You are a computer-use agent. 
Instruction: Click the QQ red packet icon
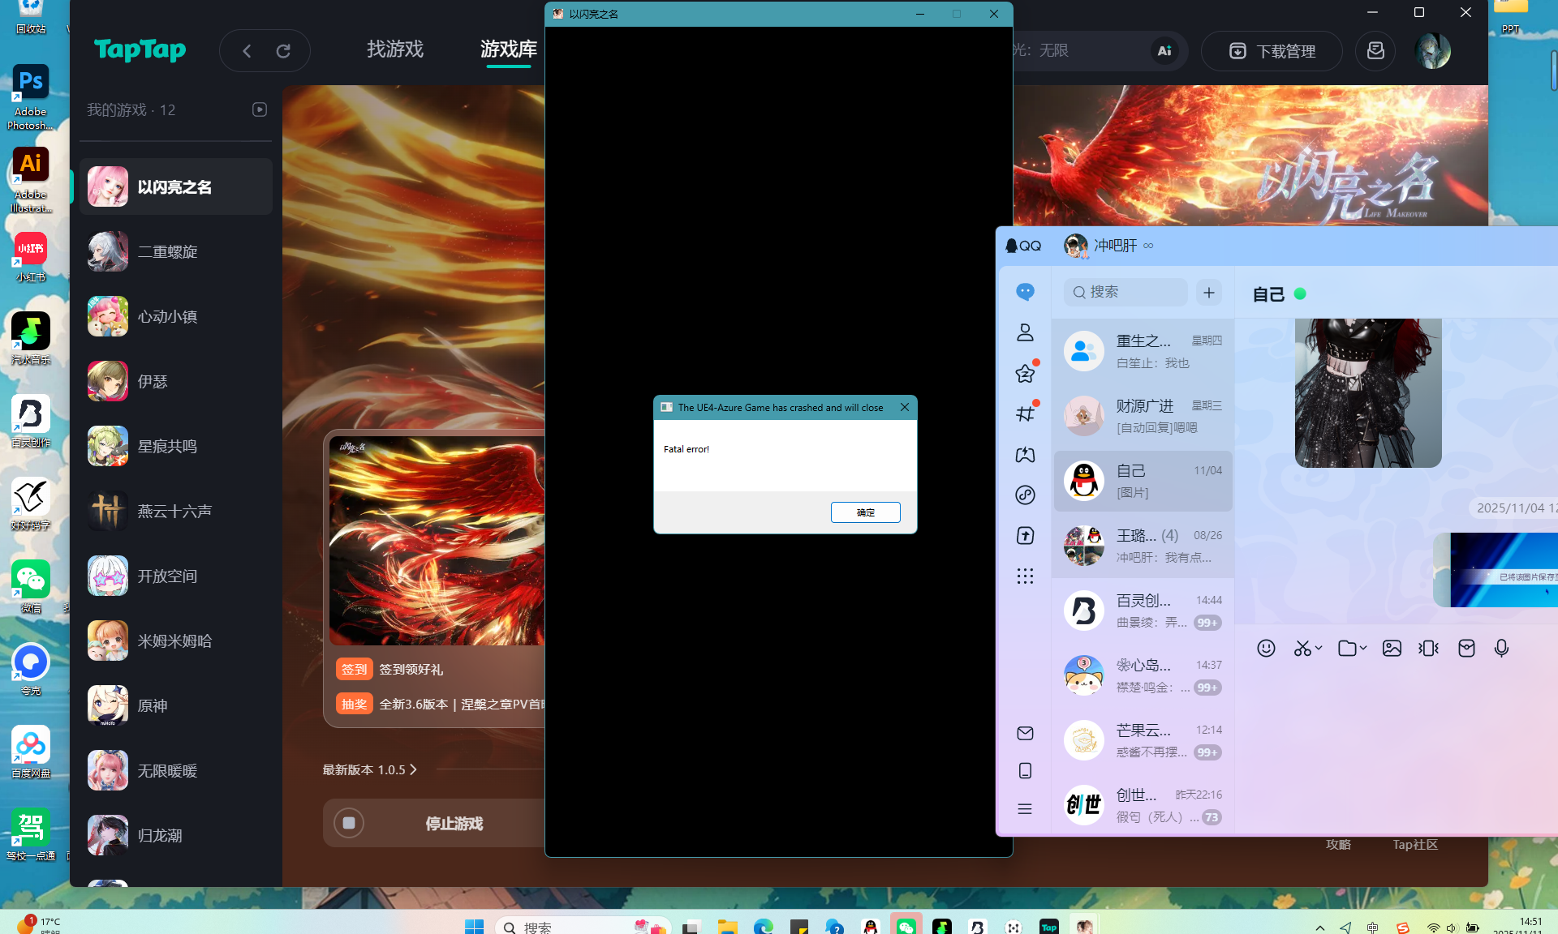[x=1466, y=648]
